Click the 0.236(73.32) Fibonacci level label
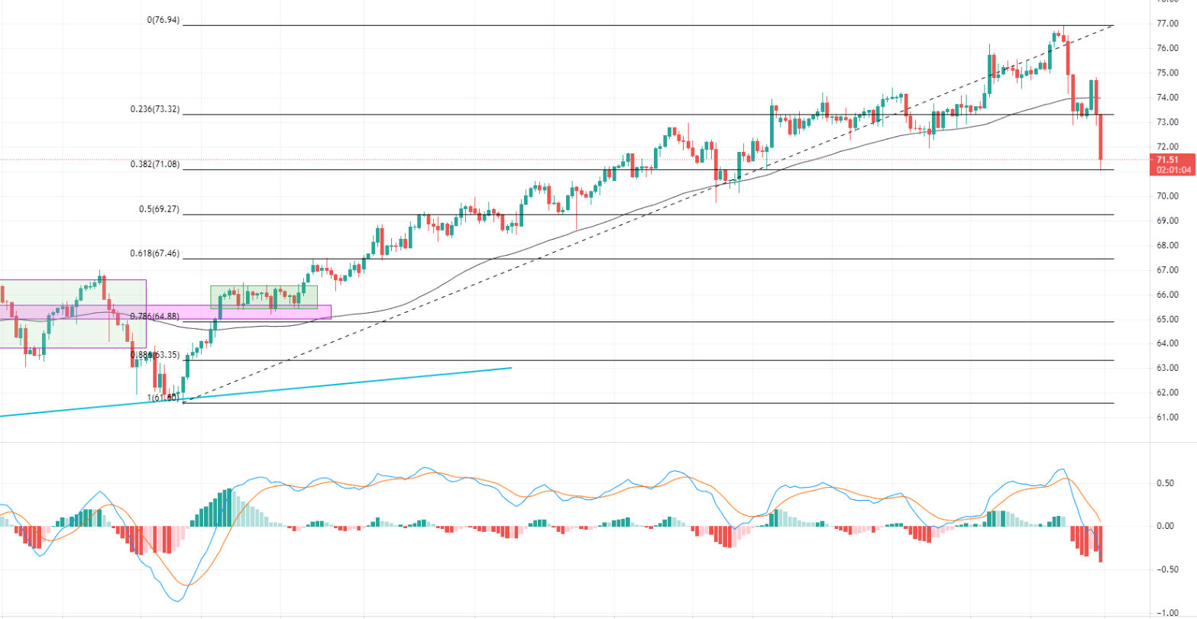 point(155,109)
